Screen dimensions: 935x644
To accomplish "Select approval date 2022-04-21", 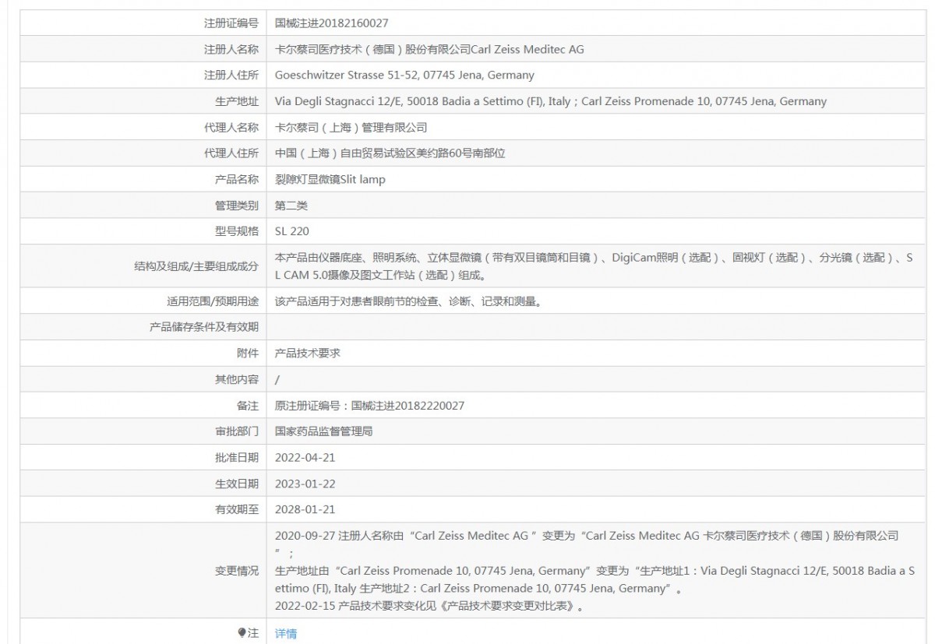I will tap(305, 458).
